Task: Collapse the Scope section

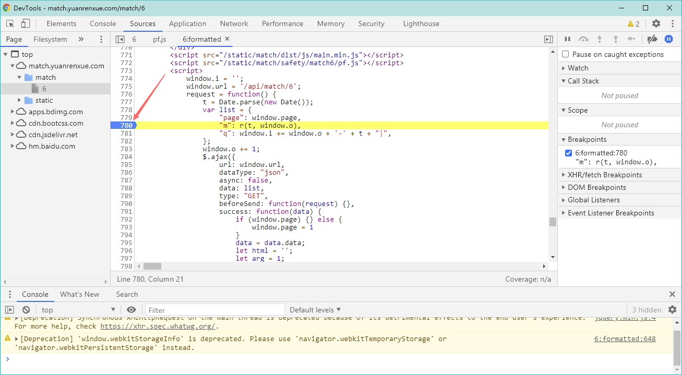Action: tap(620, 110)
